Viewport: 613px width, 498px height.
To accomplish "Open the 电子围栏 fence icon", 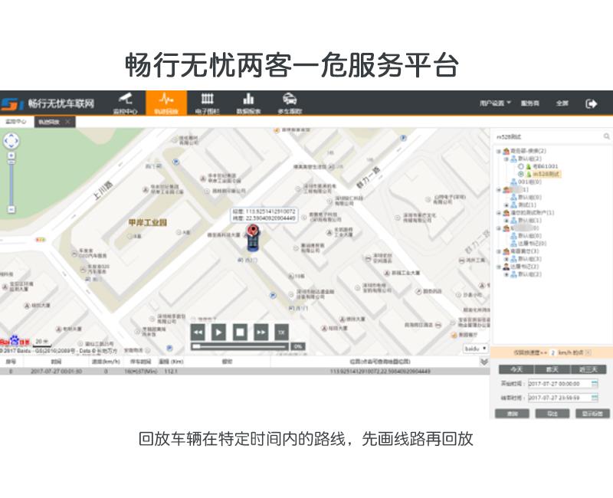I will click(207, 100).
